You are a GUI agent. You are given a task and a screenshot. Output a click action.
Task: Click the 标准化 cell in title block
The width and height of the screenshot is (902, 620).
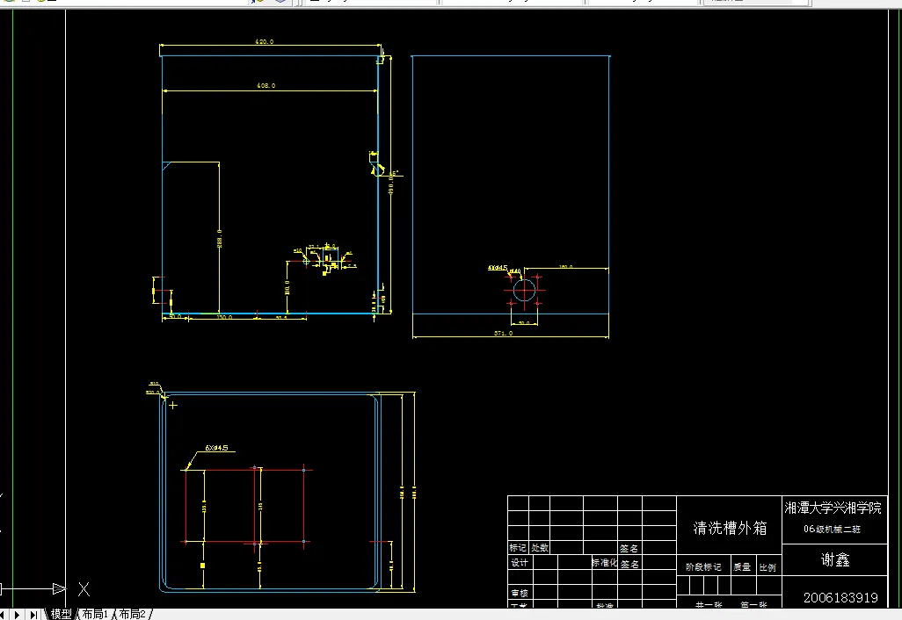tap(604, 563)
